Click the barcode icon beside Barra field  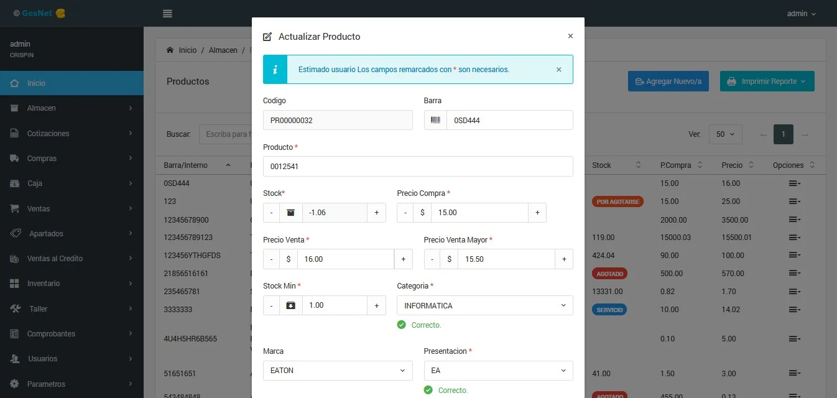point(435,120)
